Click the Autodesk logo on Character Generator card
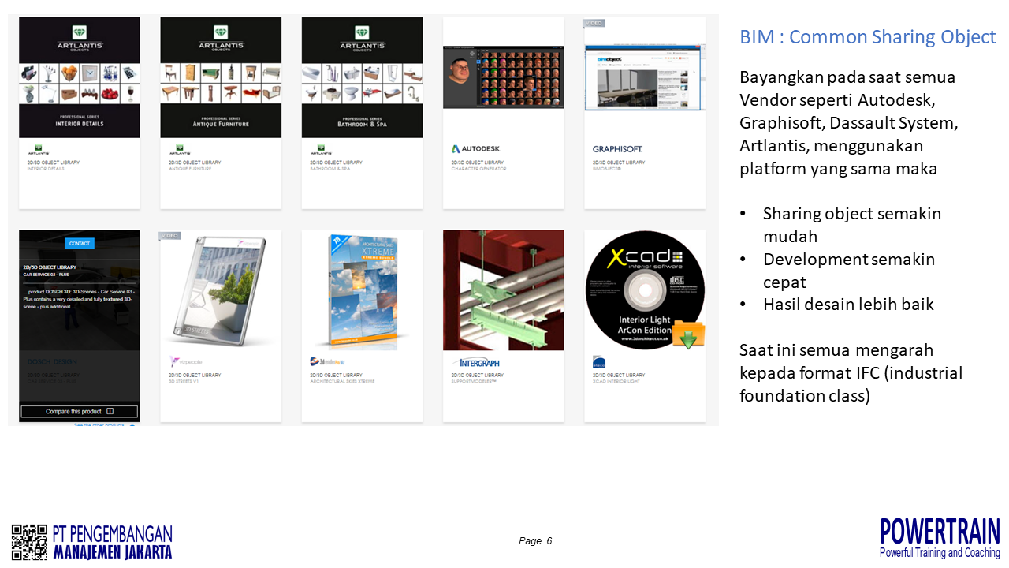1009x568 pixels. [x=475, y=148]
